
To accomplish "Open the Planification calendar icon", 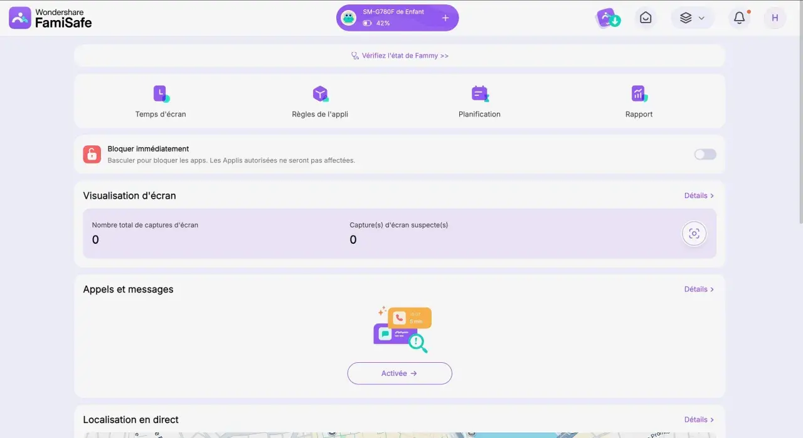I will coord(480,94).
